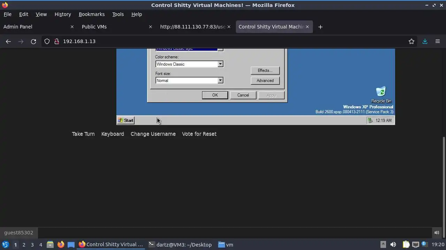
Task: Go back to the previous page
Action: pos(8,41)
